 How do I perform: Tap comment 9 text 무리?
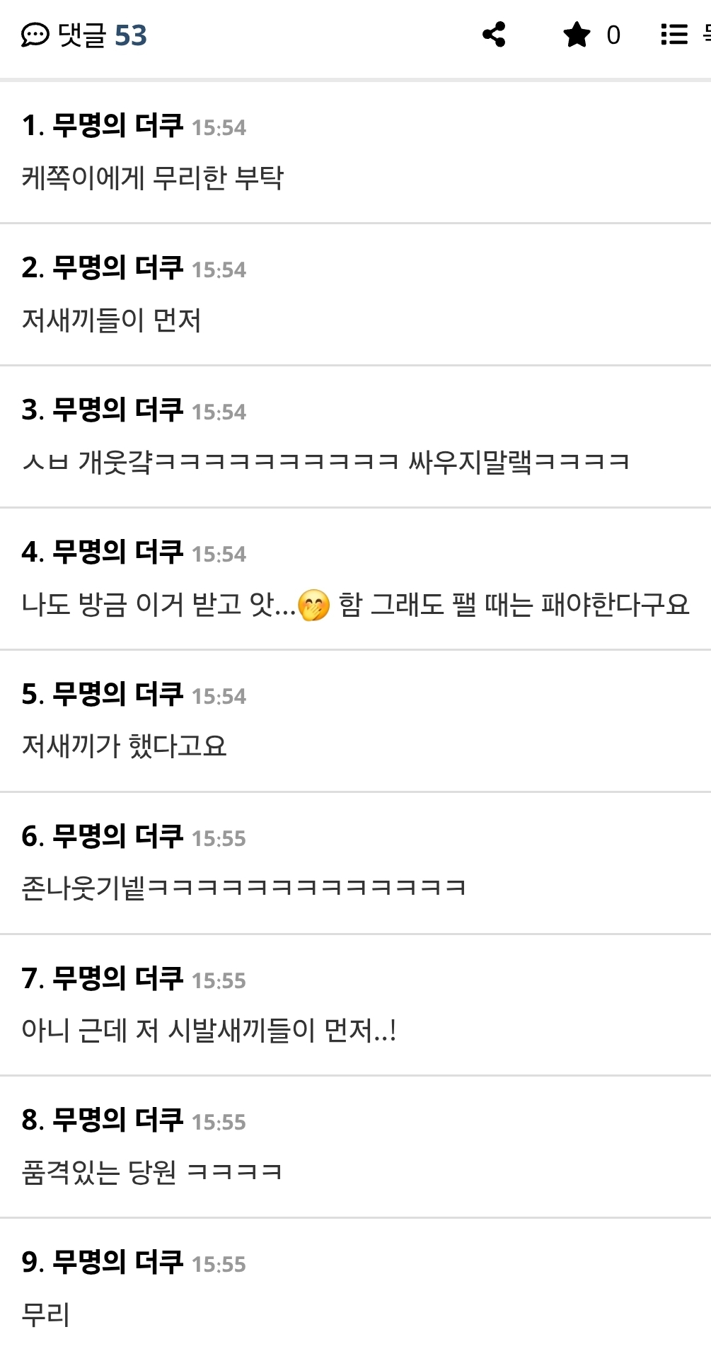coord(45,1314)
